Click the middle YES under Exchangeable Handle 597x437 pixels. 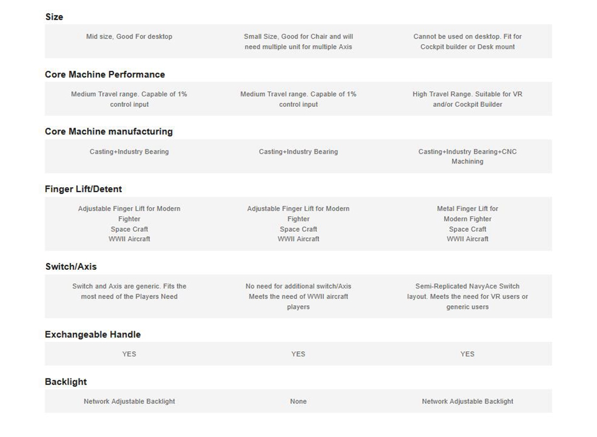coord(298,354)
